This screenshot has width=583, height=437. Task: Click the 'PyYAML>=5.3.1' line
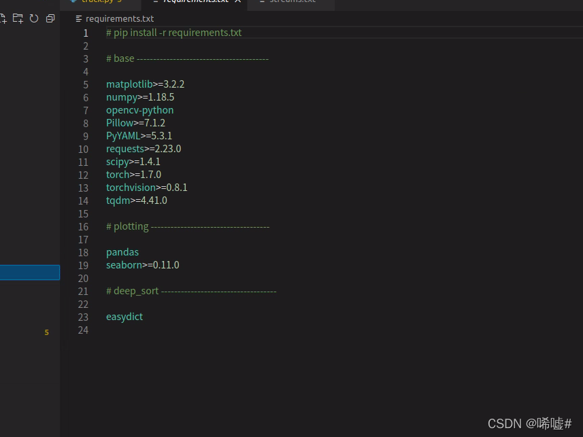tap(139, 136)
